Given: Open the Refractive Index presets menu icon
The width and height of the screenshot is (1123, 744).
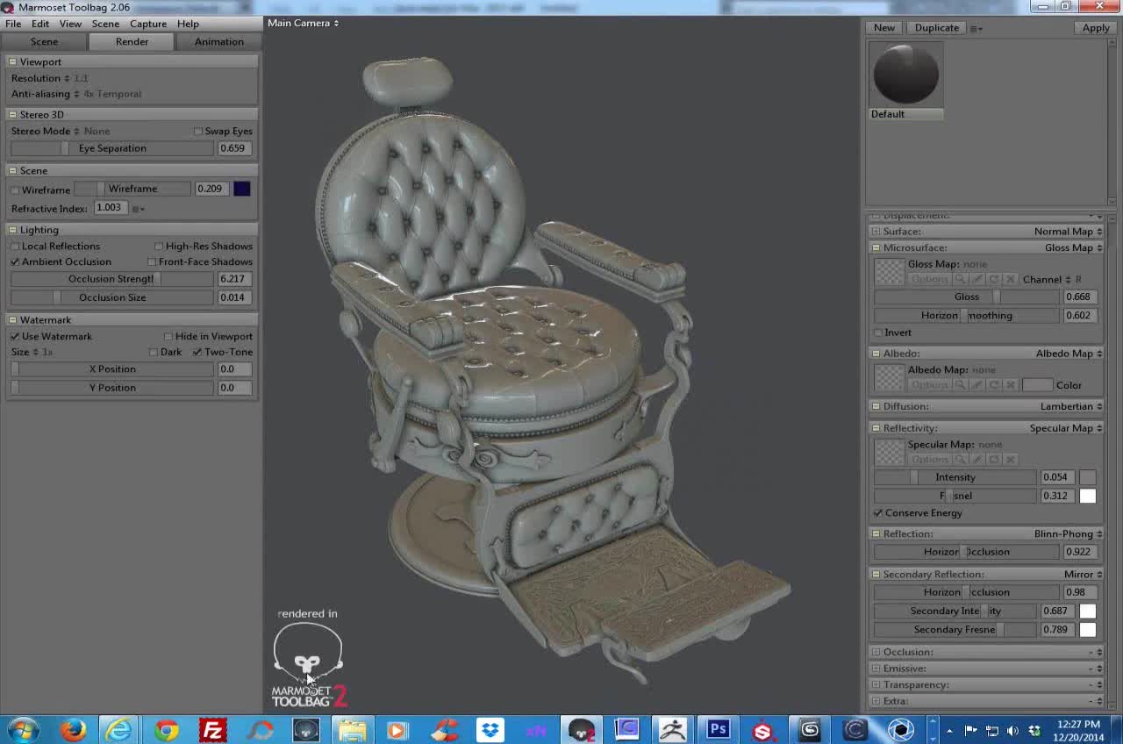Looking at the screenshot, I should [x=138, y=209].
